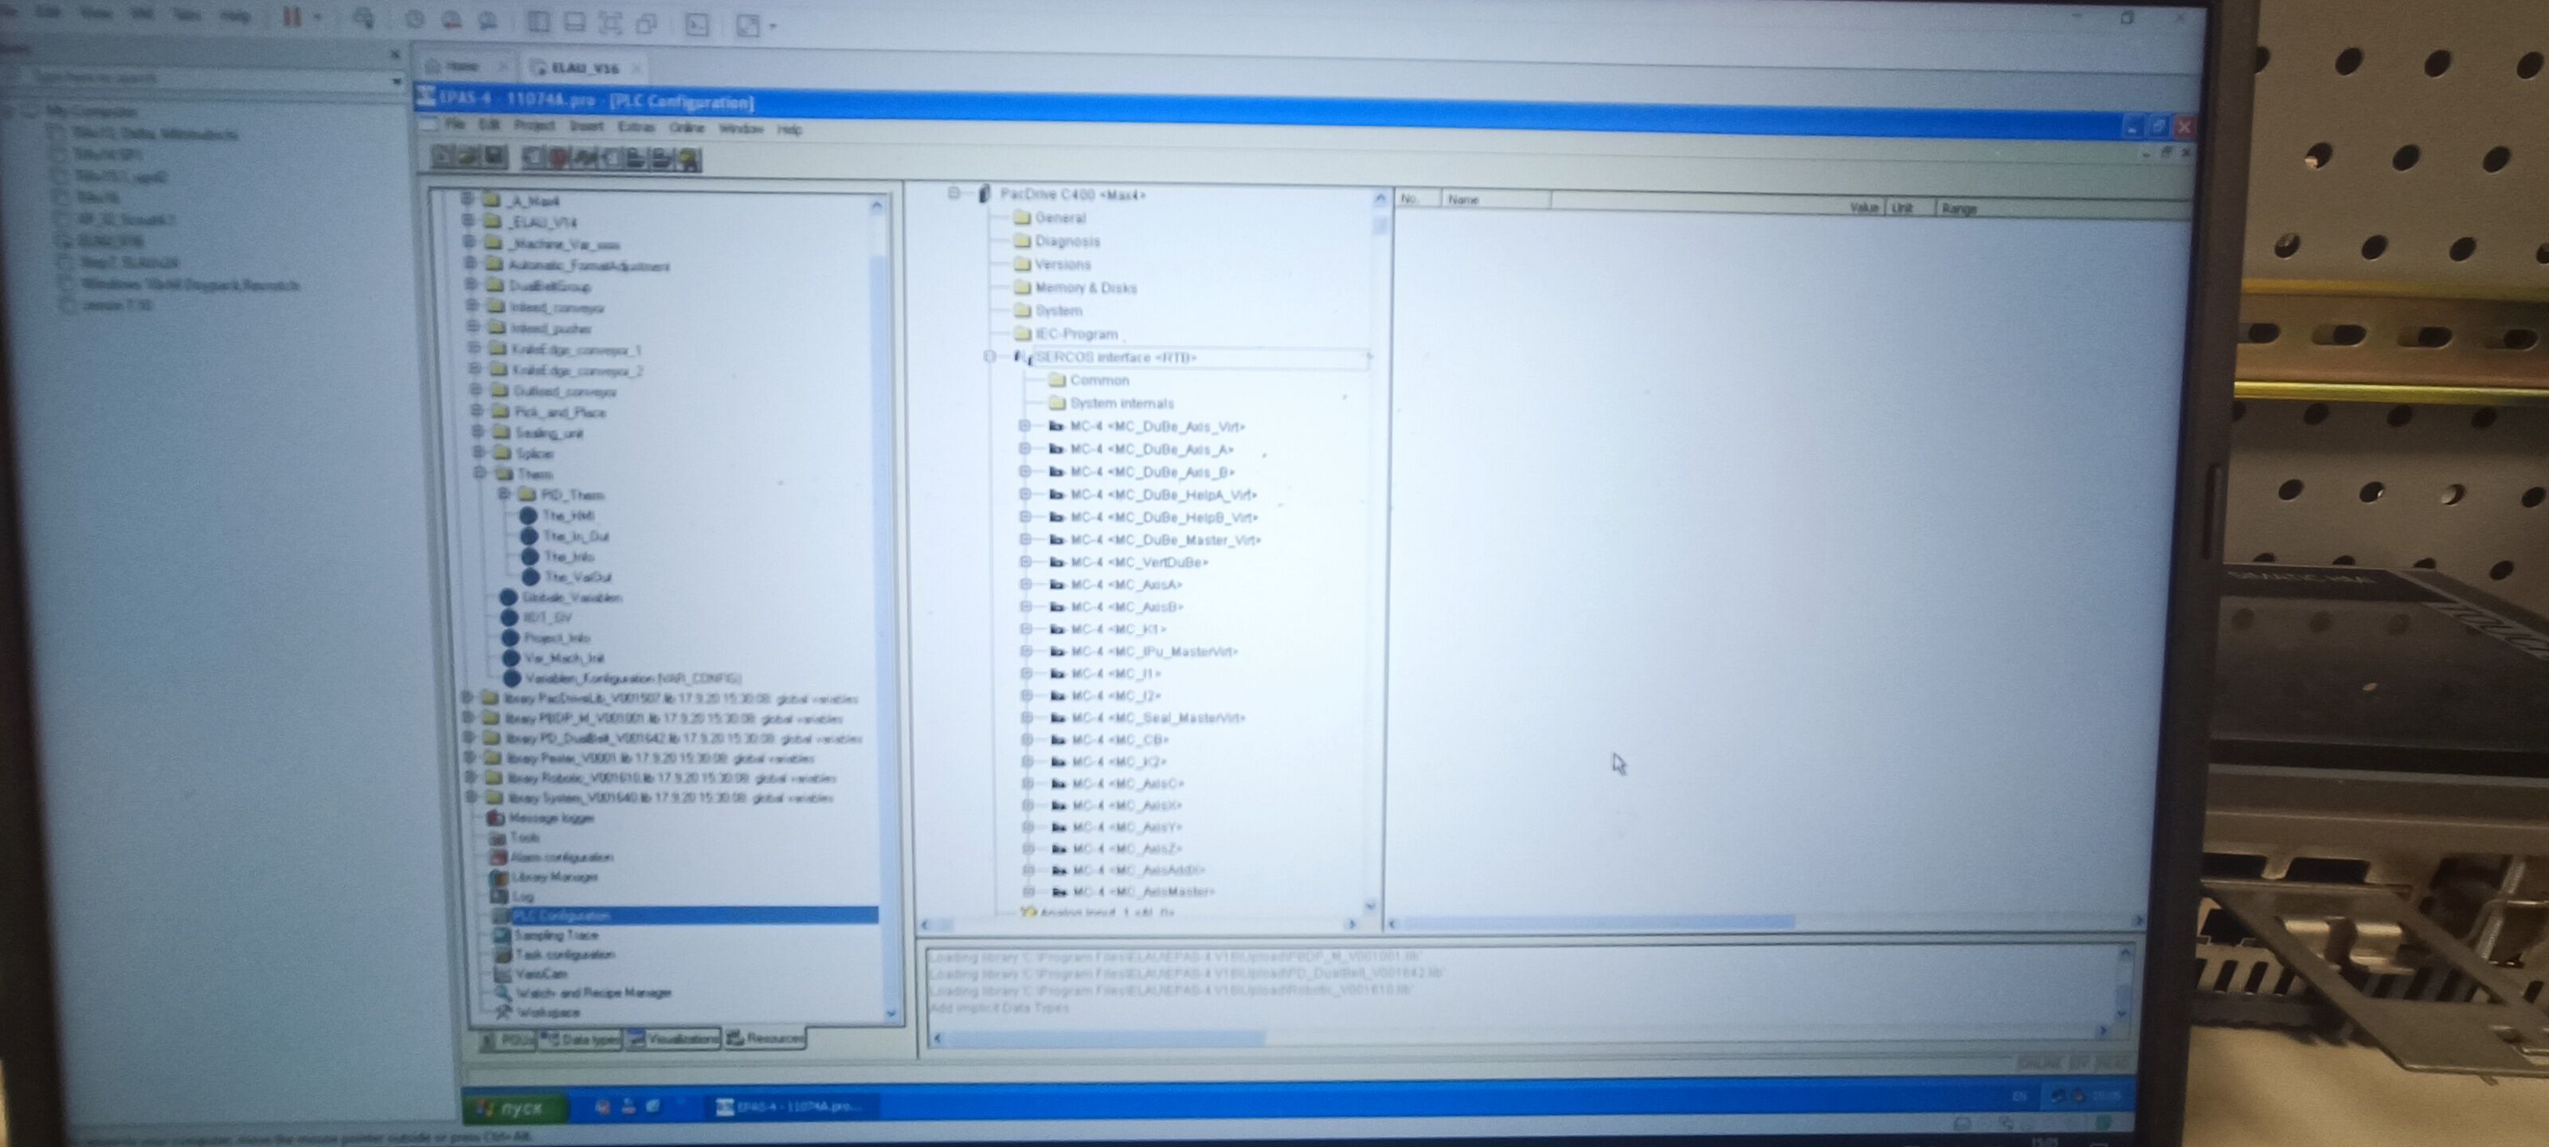Viewport: 2549px width, 1147px height.
Task: Click the PacDrive C400 controller icon
Action: point(984,194)
